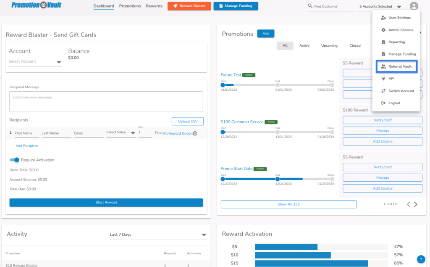Go to previous promotions page arrow

(x=408, y=204)
